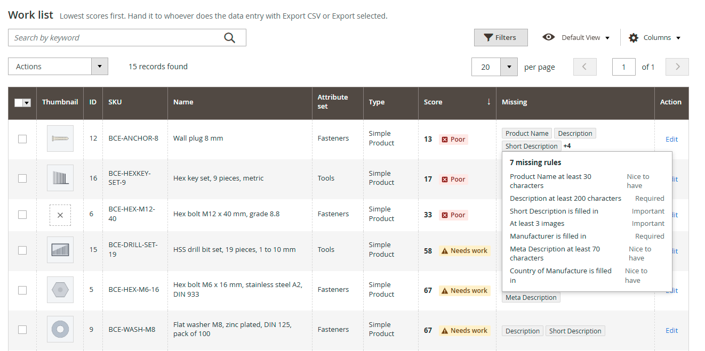The image size is (705, 351).
Task: Expand the header mass-select dropdown arrow
Action: coord(27,102)
